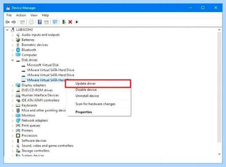Click the Storage controllers icon
Viewport: 226px width, 167px height.
pyautogui.click(x=18, y=150)
